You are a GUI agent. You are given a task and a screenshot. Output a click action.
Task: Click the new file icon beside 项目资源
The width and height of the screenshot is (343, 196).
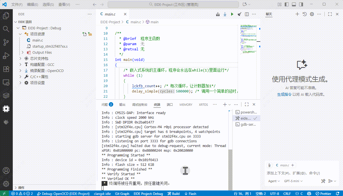tap(84, 34)
